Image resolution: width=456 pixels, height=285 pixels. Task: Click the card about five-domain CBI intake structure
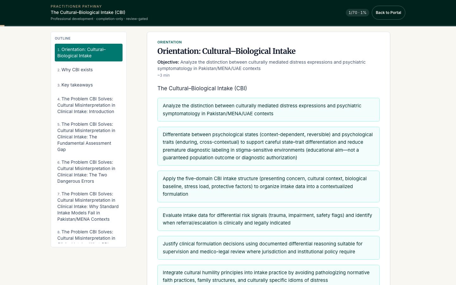(269, 187)
